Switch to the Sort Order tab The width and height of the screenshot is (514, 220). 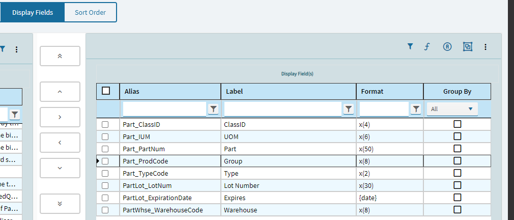pos(90,12)
